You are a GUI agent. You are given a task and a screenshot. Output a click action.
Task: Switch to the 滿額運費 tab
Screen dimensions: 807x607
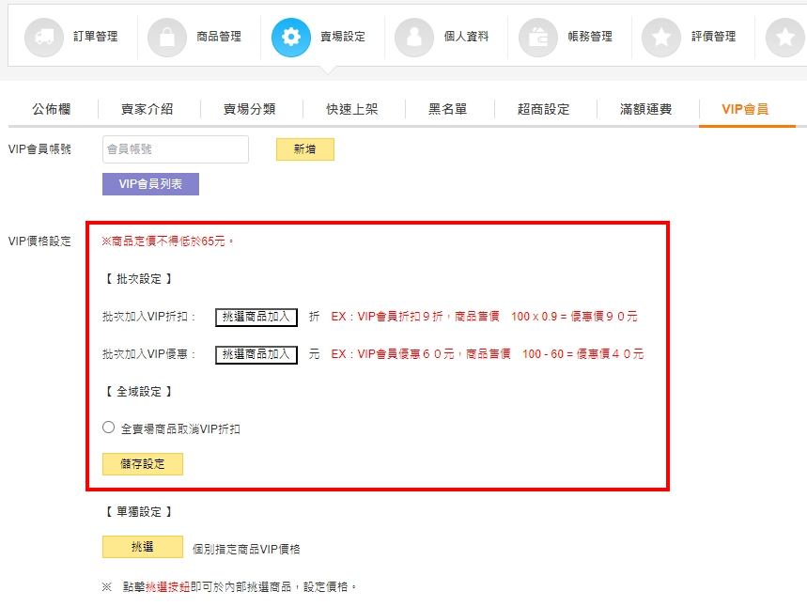pyautogui.click(x=646, y=109)
